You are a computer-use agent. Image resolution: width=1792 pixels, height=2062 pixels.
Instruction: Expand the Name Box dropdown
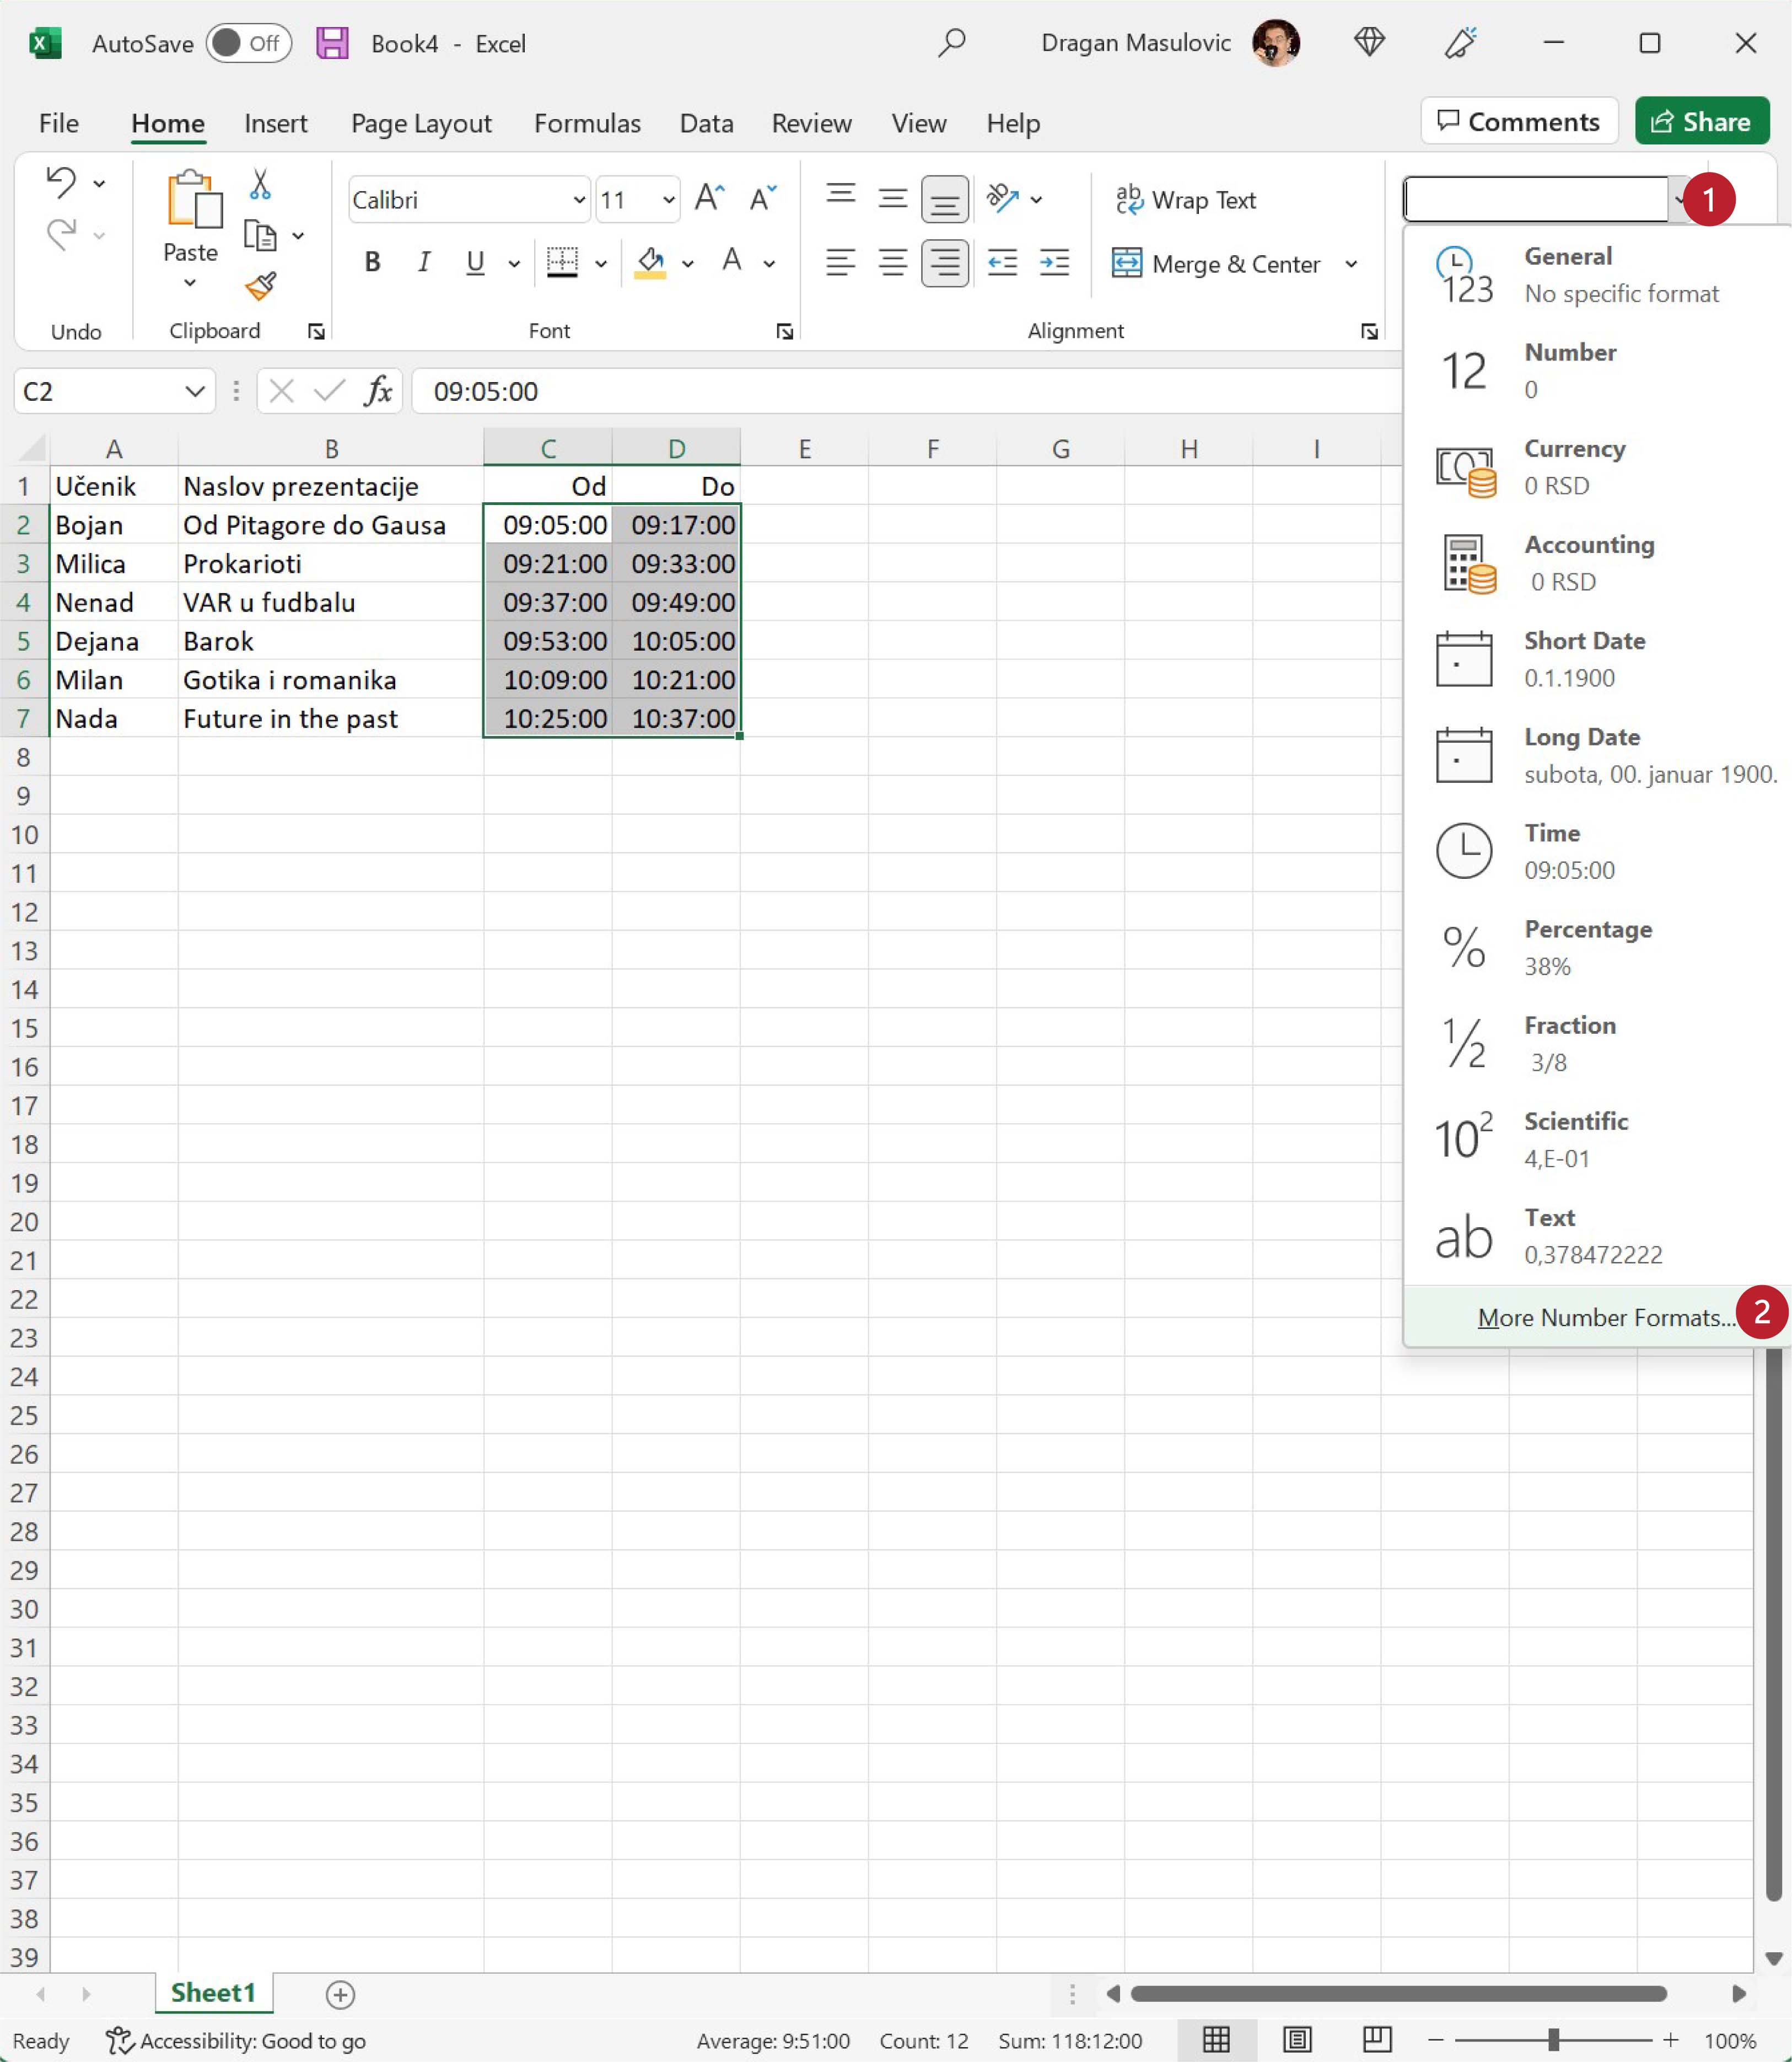(194, 391)
